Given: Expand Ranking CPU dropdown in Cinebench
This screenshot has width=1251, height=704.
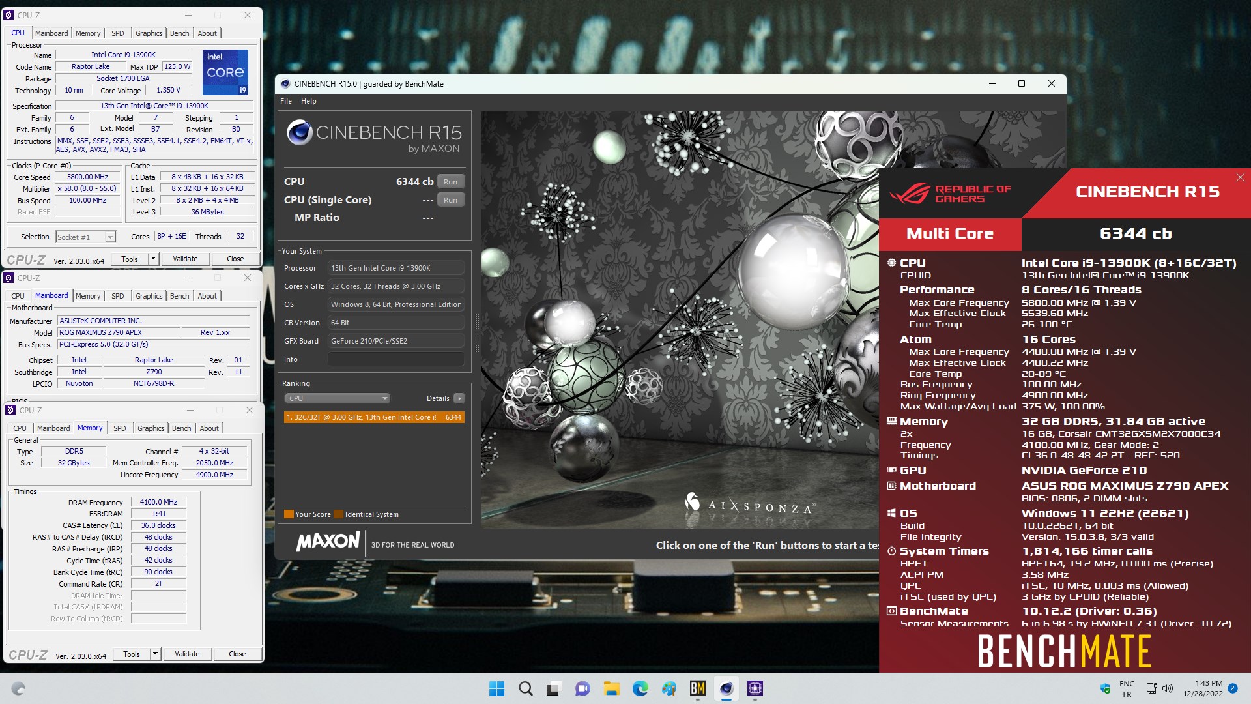Looking at the screenshot, I should tap(337, 398).
